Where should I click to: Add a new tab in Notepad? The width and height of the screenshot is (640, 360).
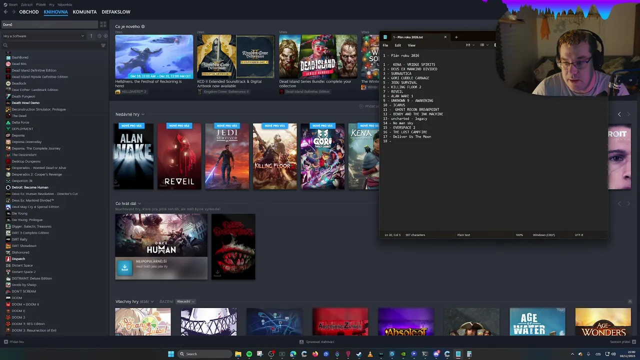[x=456, y=37]
